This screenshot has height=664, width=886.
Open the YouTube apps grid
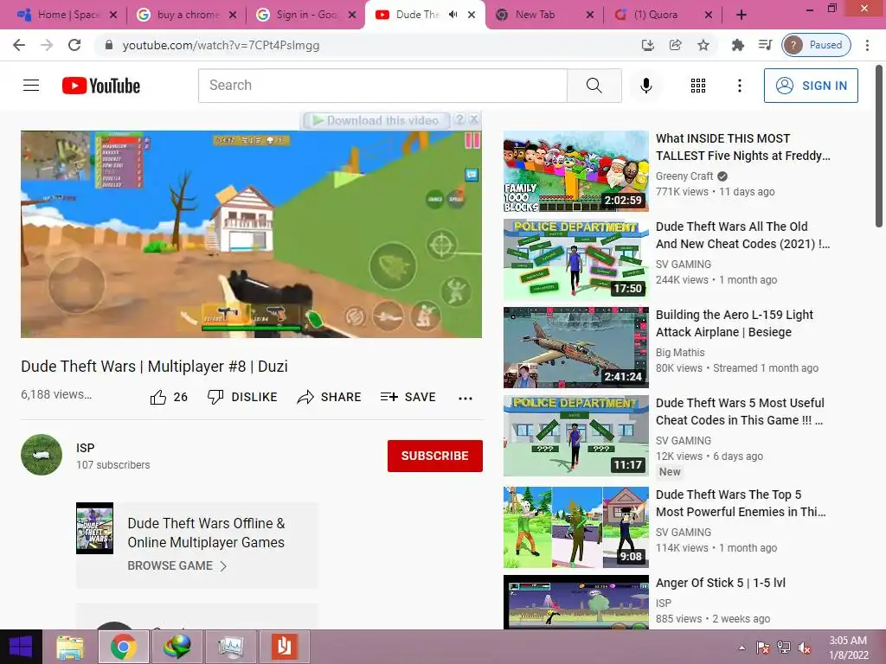[698, 86]
